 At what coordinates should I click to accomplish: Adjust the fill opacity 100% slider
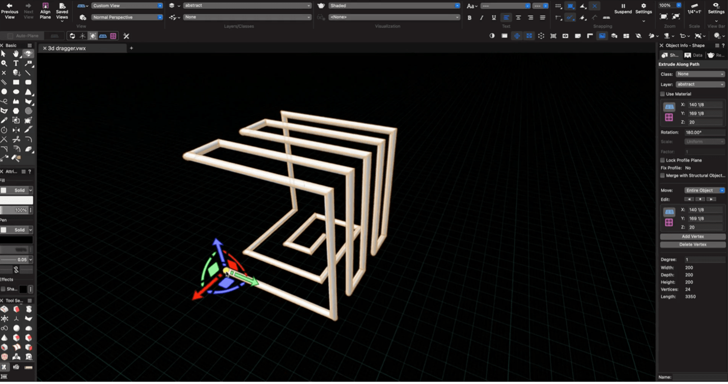tap(14, 210)
